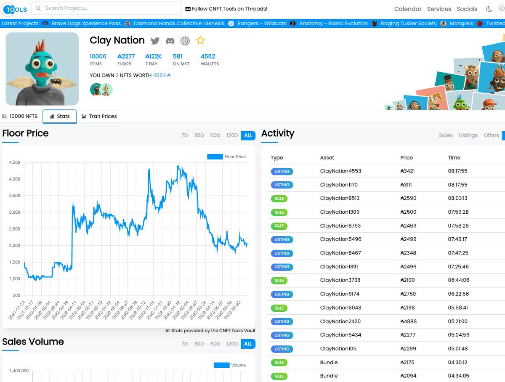Click the Bundle sale priced ₳2175

329,362
